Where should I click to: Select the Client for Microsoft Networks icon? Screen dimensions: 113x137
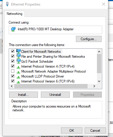18,51
